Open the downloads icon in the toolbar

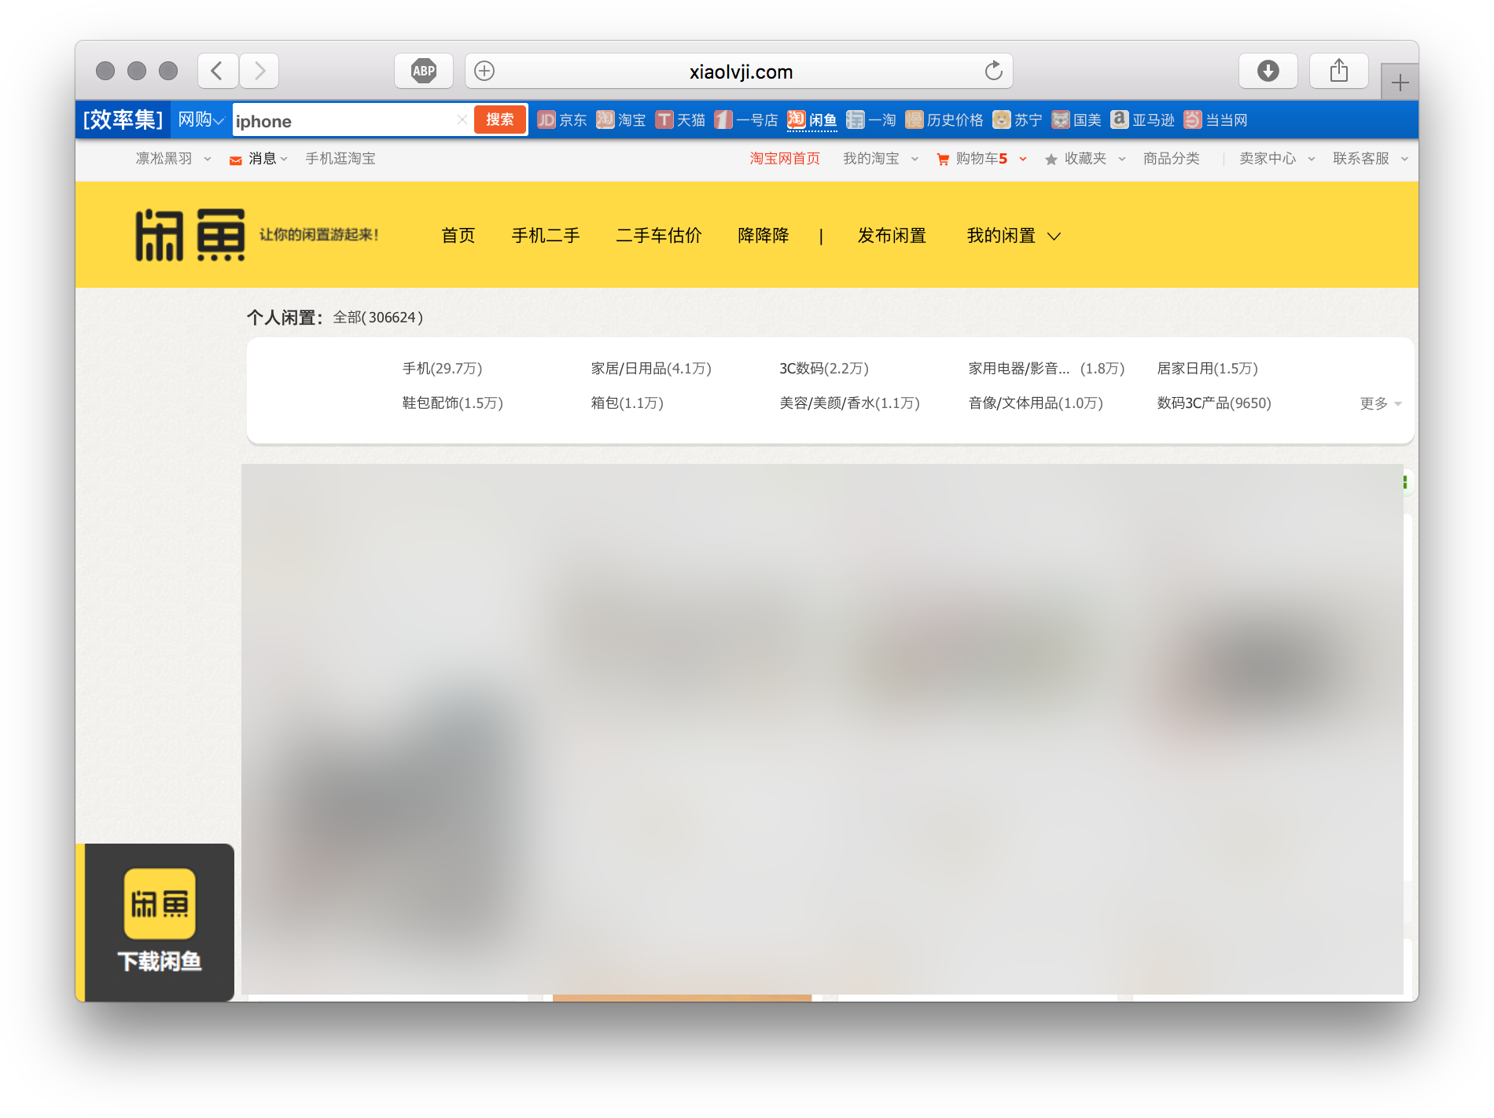click(1268, 72)
